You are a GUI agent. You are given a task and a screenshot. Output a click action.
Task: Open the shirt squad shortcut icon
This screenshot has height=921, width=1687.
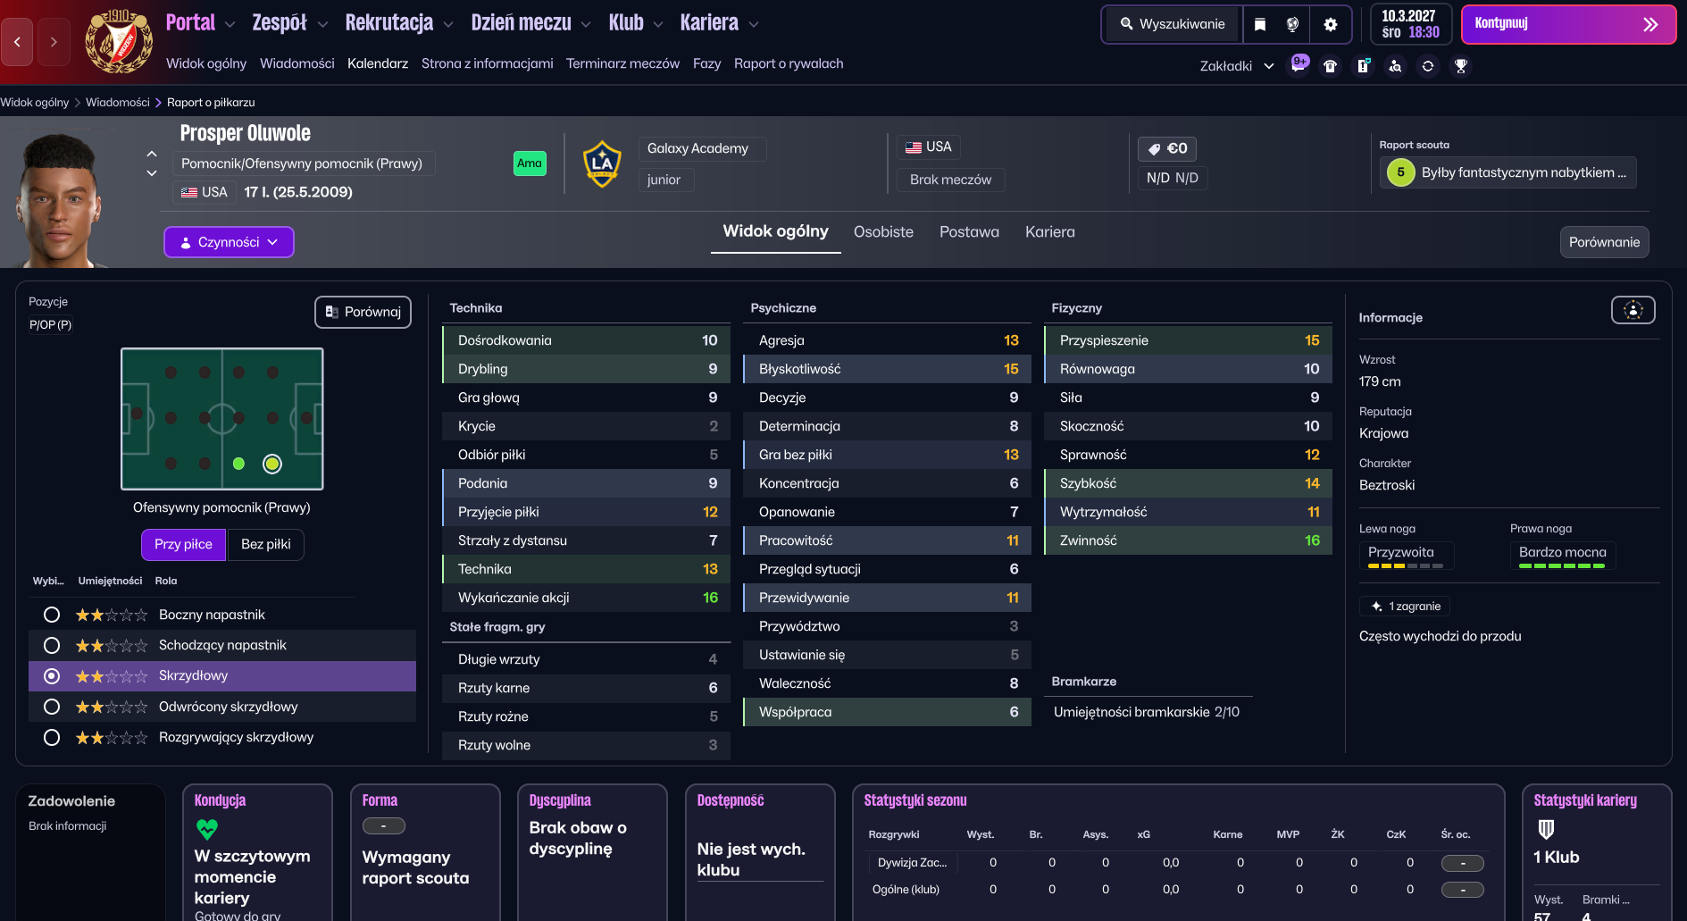[x=1330, y=66]
